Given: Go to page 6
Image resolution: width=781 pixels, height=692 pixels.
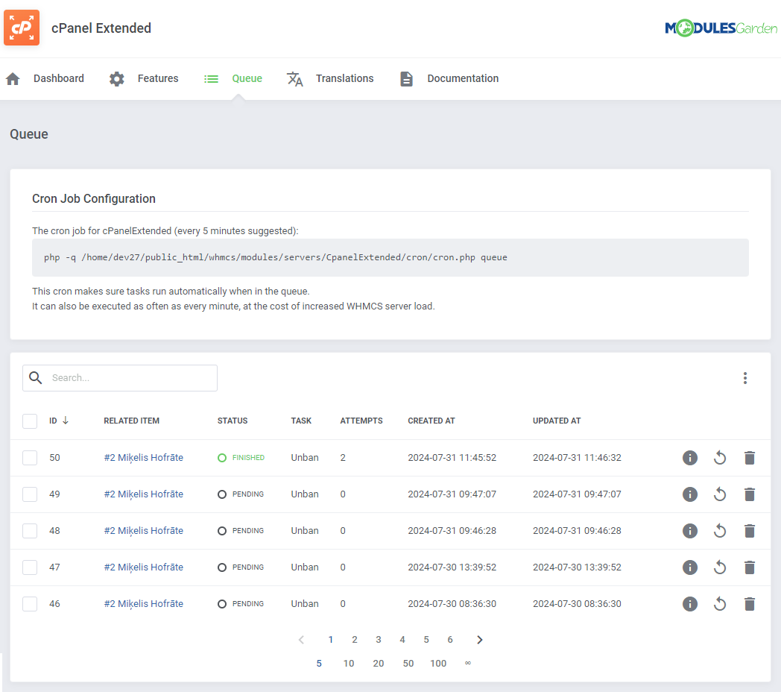Looking at the screenshot, I should (450, 640).
